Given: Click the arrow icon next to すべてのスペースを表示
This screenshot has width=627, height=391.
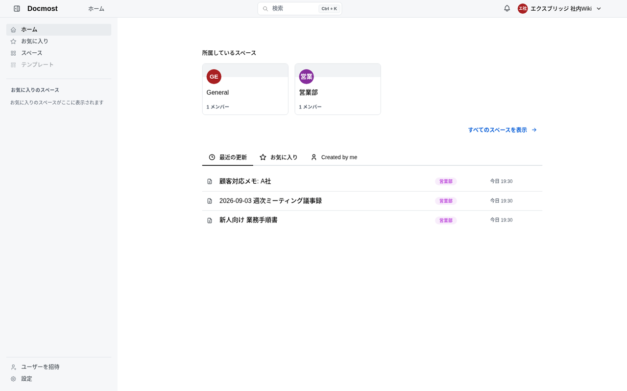Looking at the screenshot, I should click(534, 130).
